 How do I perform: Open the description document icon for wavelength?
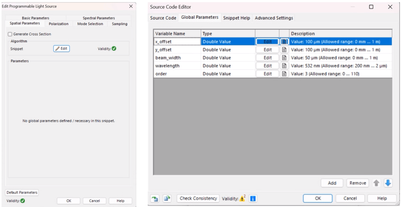(x=284, y=66)
